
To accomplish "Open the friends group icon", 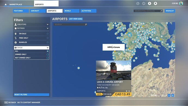I will point(144,4).
